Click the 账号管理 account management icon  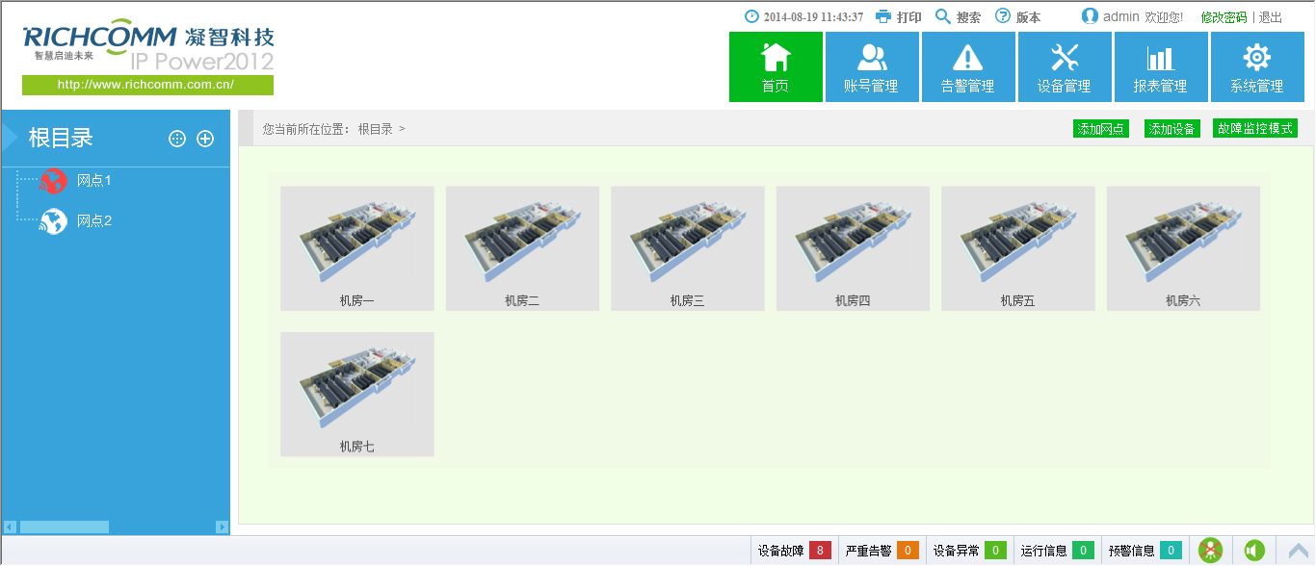point(872,66)
